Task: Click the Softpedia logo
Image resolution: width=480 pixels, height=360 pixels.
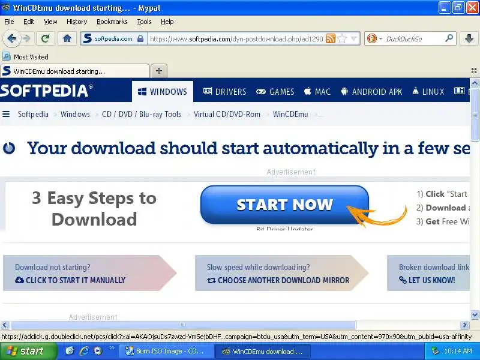Action: coord(46,91)
